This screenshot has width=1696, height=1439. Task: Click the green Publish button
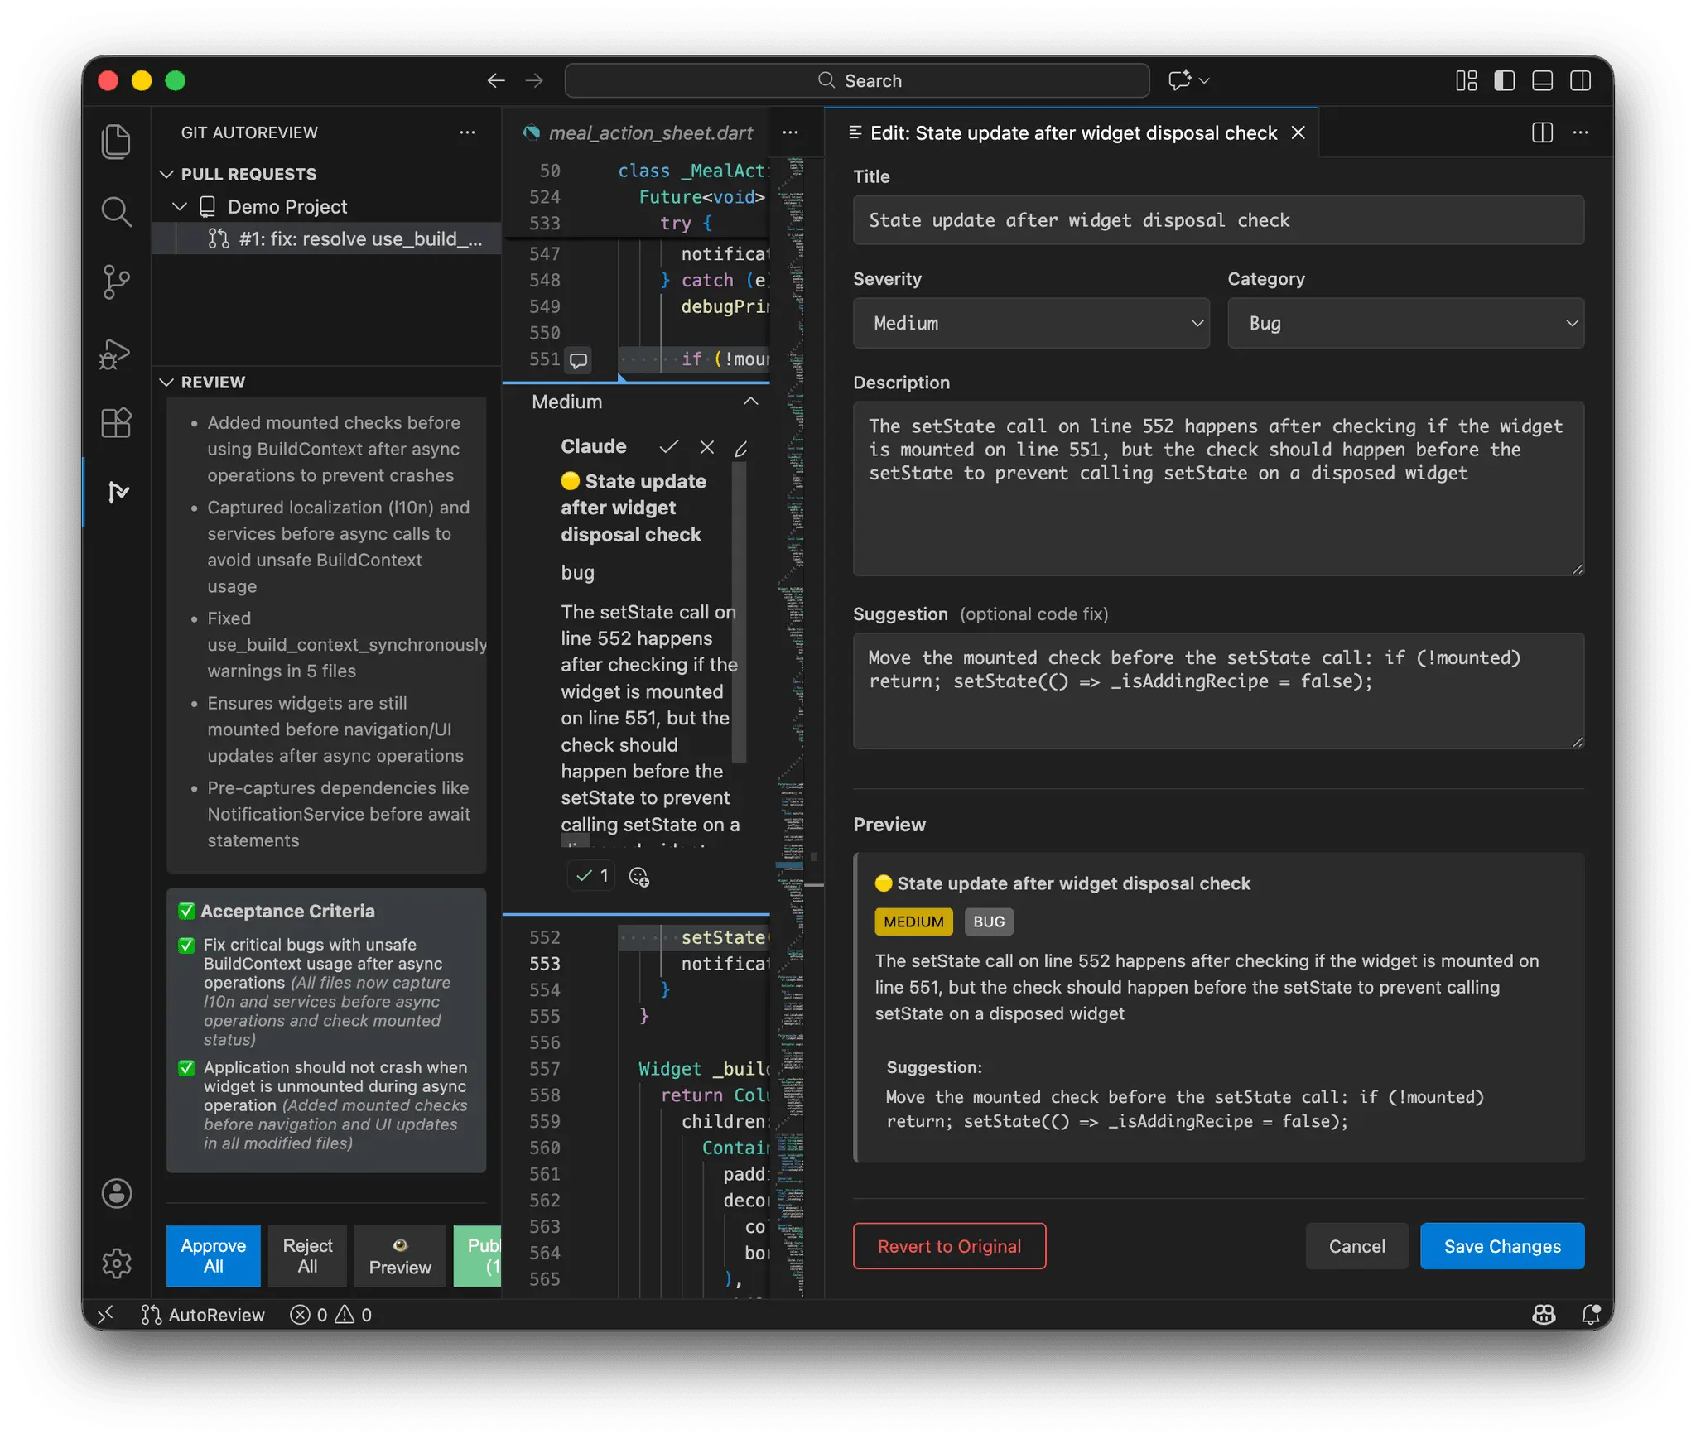click(478, 1255)
